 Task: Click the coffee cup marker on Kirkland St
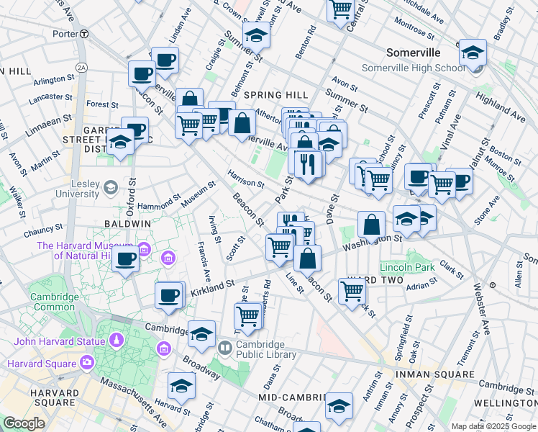point(168,297)
